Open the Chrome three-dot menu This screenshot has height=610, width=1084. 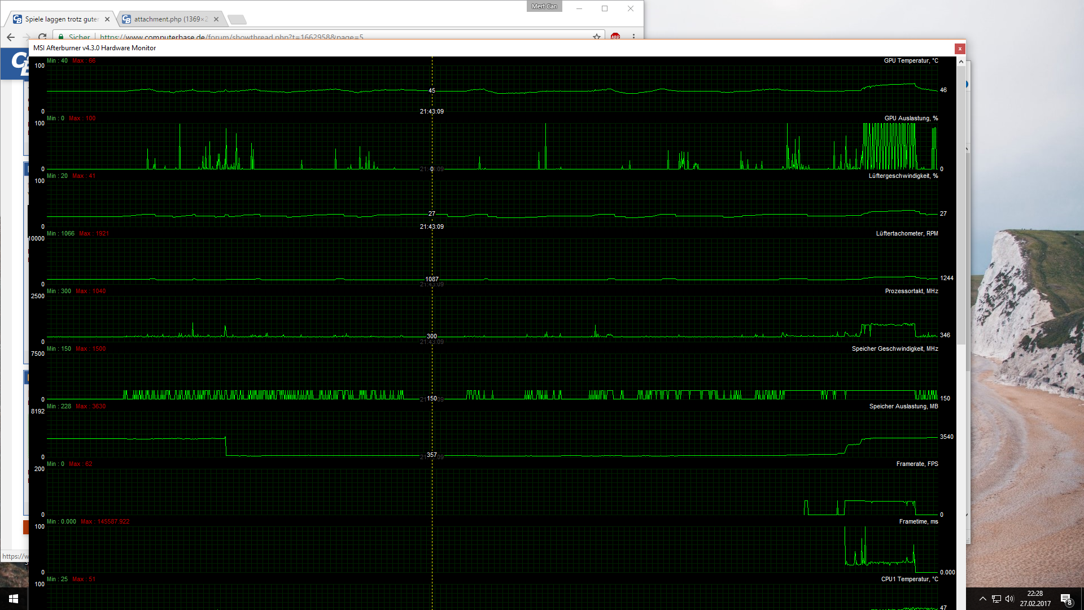tap(633, 37)
